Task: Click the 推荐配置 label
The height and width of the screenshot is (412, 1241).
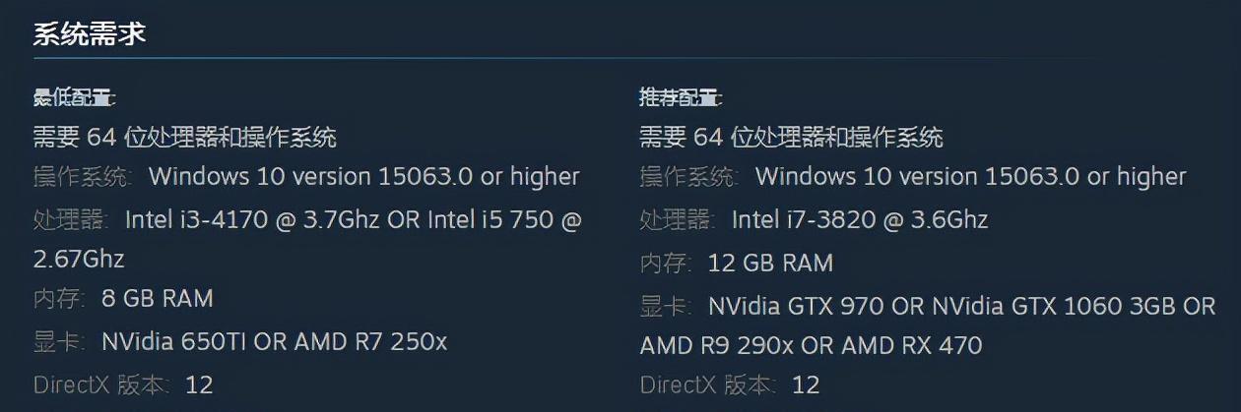Action: (681, 97)
